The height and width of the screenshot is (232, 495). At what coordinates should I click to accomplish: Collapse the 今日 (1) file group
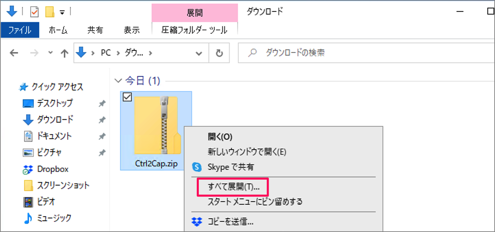coord(118,81)
